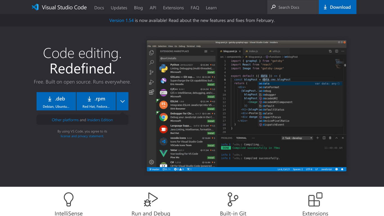Open Learn in the top navigation

211,8
